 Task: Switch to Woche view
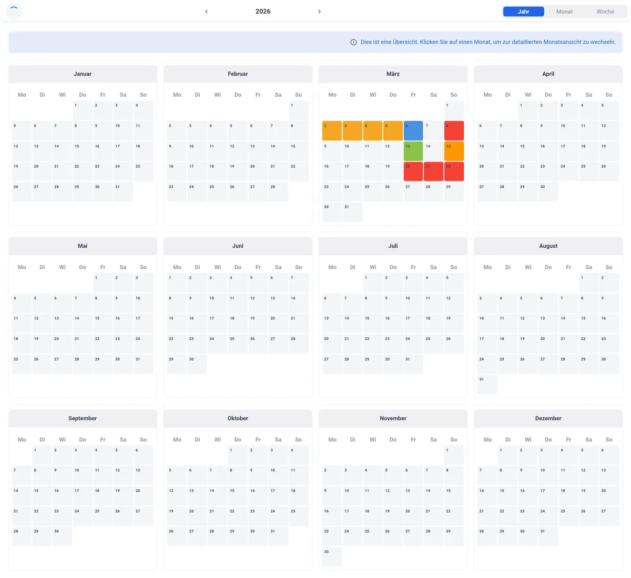pos(605,12)
